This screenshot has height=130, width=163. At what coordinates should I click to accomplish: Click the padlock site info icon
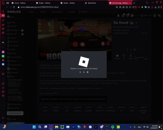pyautogui.click(x=19, y=7)
